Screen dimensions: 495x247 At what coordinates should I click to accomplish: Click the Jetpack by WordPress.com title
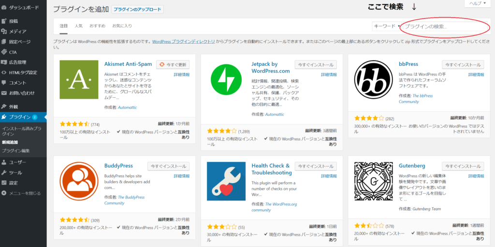271,67
